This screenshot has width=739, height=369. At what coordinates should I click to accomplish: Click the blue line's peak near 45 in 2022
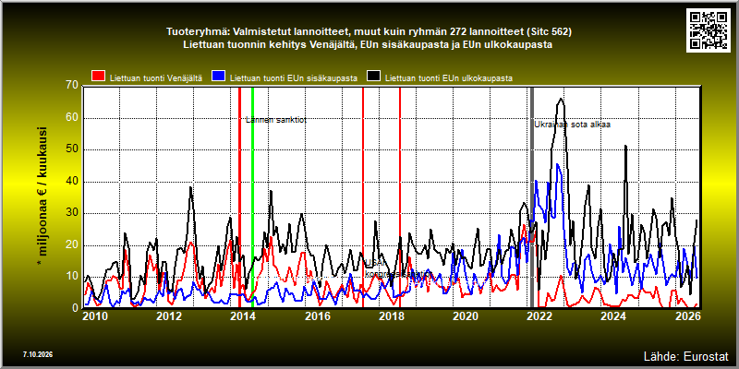coord(558,164)
